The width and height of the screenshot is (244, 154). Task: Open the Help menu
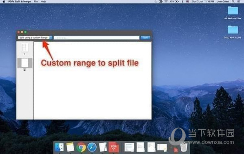click(43, 2)
